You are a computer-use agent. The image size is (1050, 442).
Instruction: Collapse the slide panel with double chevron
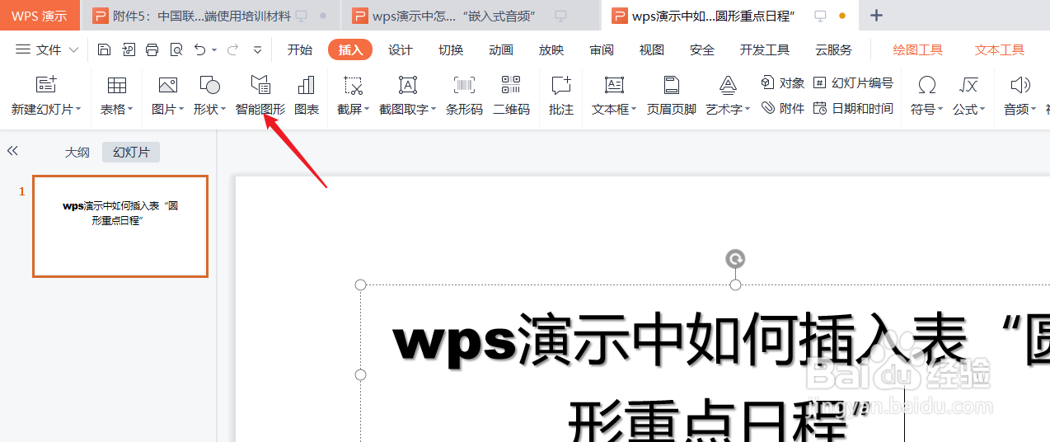pyautogui.click(x=12, y=151)
